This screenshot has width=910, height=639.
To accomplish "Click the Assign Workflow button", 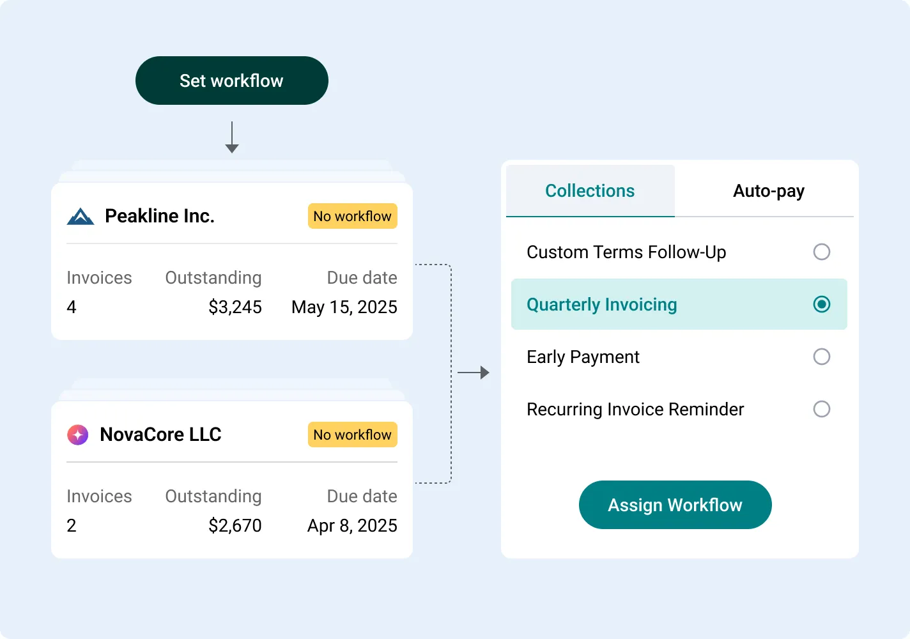I will (x=675, y=505).
